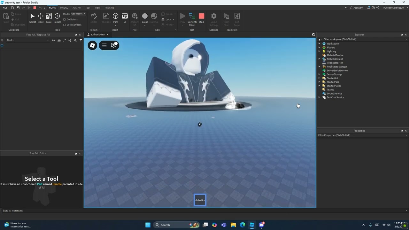The height and width of the screenshot is (230, 409).
Task: Pop out the Tool Grip Editor panel
Action: click(76, 153)
